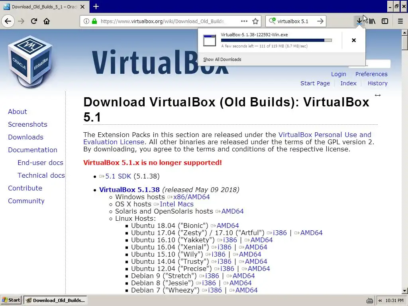Open Downloads in the sidebar
The image size is (408, 306).
pos(25,137)
